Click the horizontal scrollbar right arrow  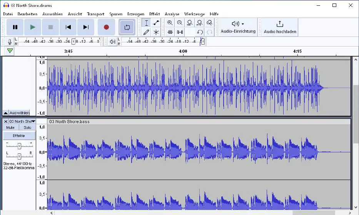(x=350, y=213)
